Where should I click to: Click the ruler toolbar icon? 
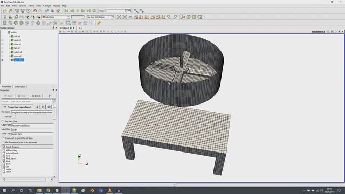pyautogui.click(x=99, y=23)
